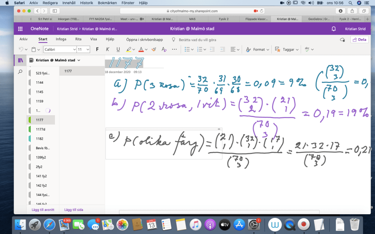Click Lägg till sida link

pos(74,210)
